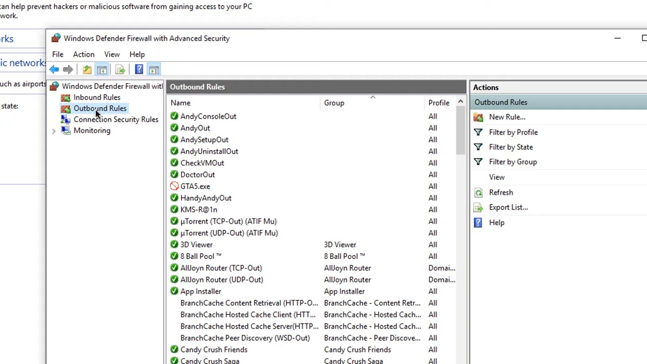The image size is (647, 364).
Task: Select the HandyAndyOut rule row
Action: tap(312, 198)
